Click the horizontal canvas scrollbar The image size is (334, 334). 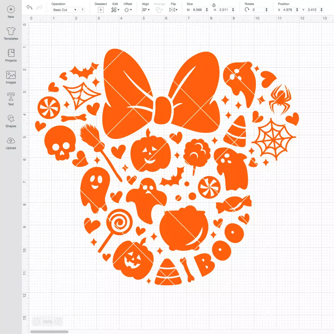(x=49, y=332)
